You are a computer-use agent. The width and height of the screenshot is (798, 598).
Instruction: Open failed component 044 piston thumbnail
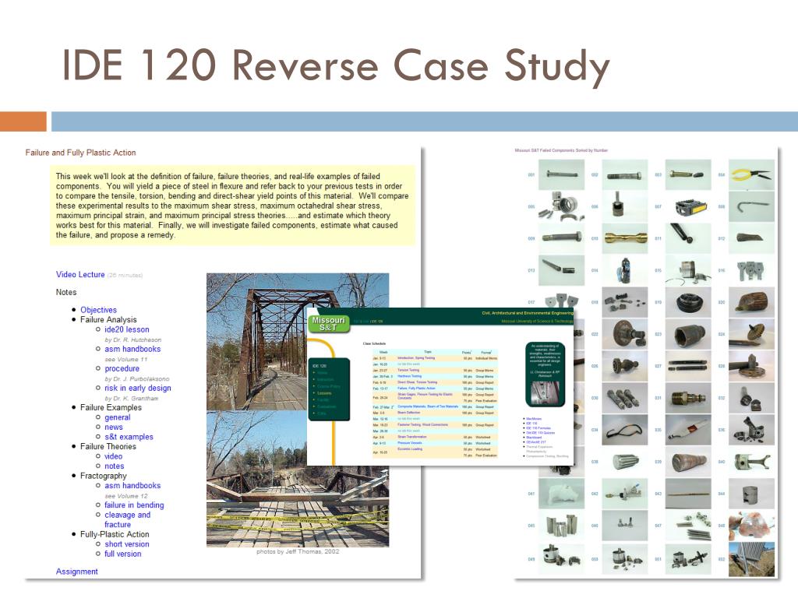point(752,493)
